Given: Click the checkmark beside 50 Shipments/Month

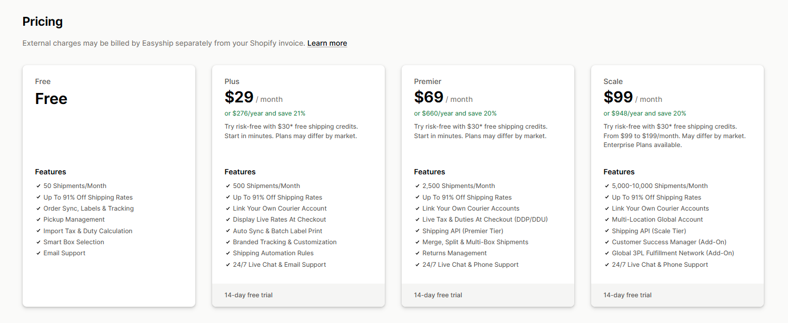Looking at the screenshot, I should pos(38,186).
